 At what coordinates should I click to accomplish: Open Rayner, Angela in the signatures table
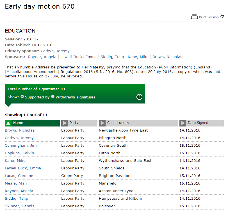tap(19, 191)
